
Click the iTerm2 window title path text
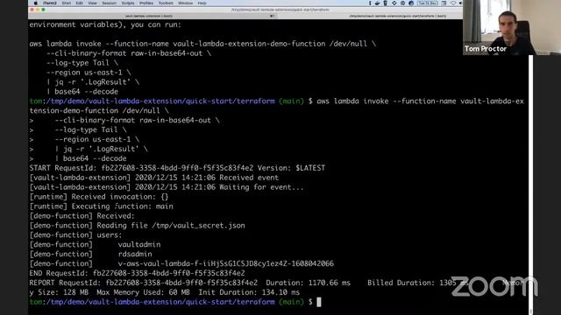[280, 10]
